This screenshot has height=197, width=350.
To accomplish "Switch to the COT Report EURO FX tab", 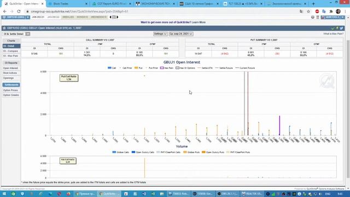I will pyautogui.click(x=112, y=4).
